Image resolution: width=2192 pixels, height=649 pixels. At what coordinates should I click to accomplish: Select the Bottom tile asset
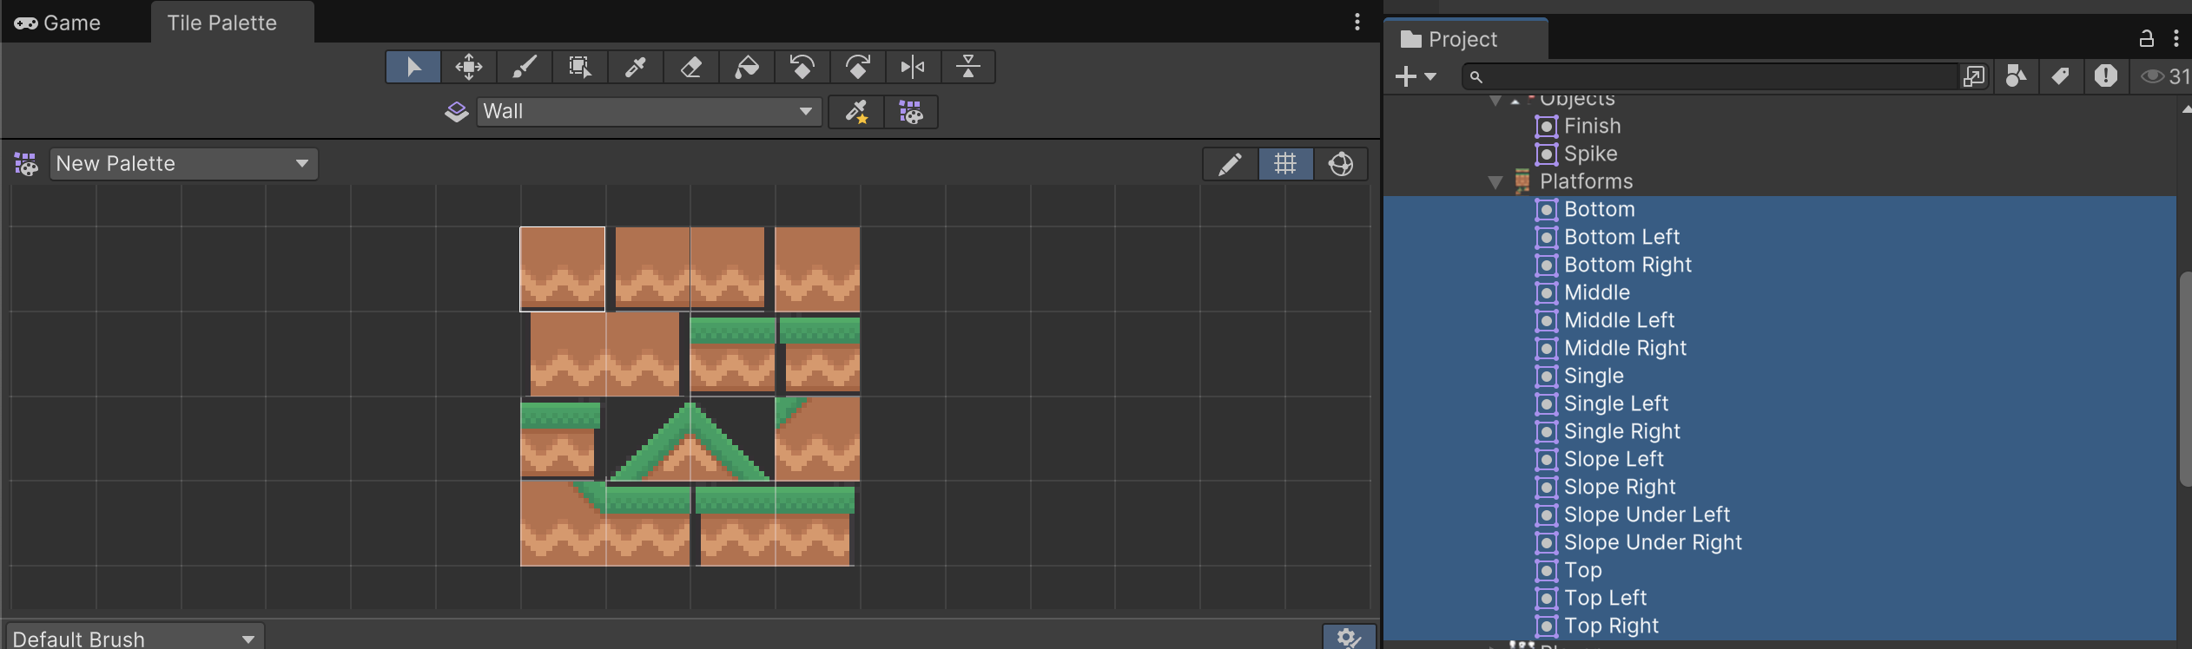pos(1599,209)
